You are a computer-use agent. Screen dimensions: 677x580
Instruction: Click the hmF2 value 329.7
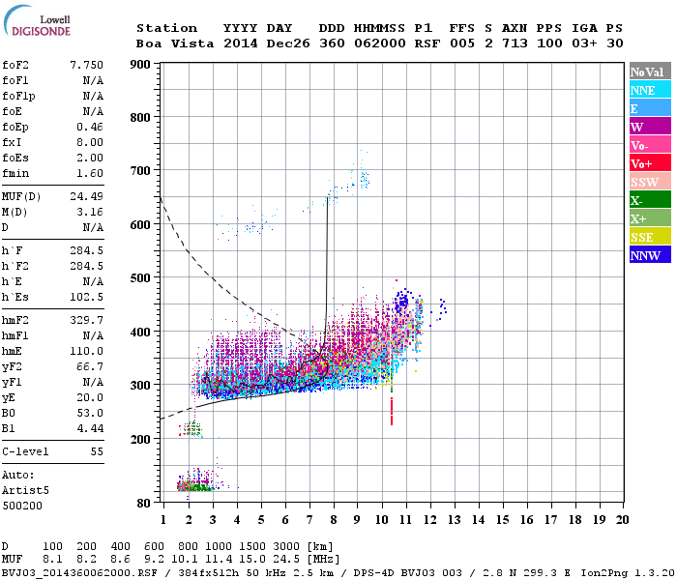[86, 320]
